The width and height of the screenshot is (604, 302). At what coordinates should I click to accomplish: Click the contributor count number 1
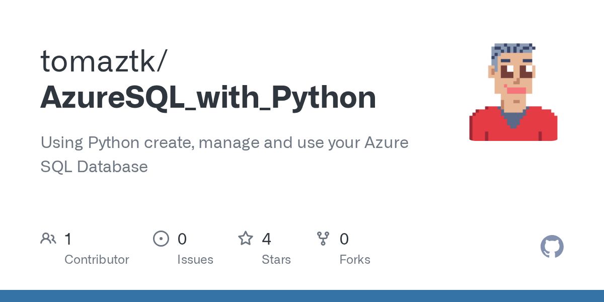coord(68,239)
